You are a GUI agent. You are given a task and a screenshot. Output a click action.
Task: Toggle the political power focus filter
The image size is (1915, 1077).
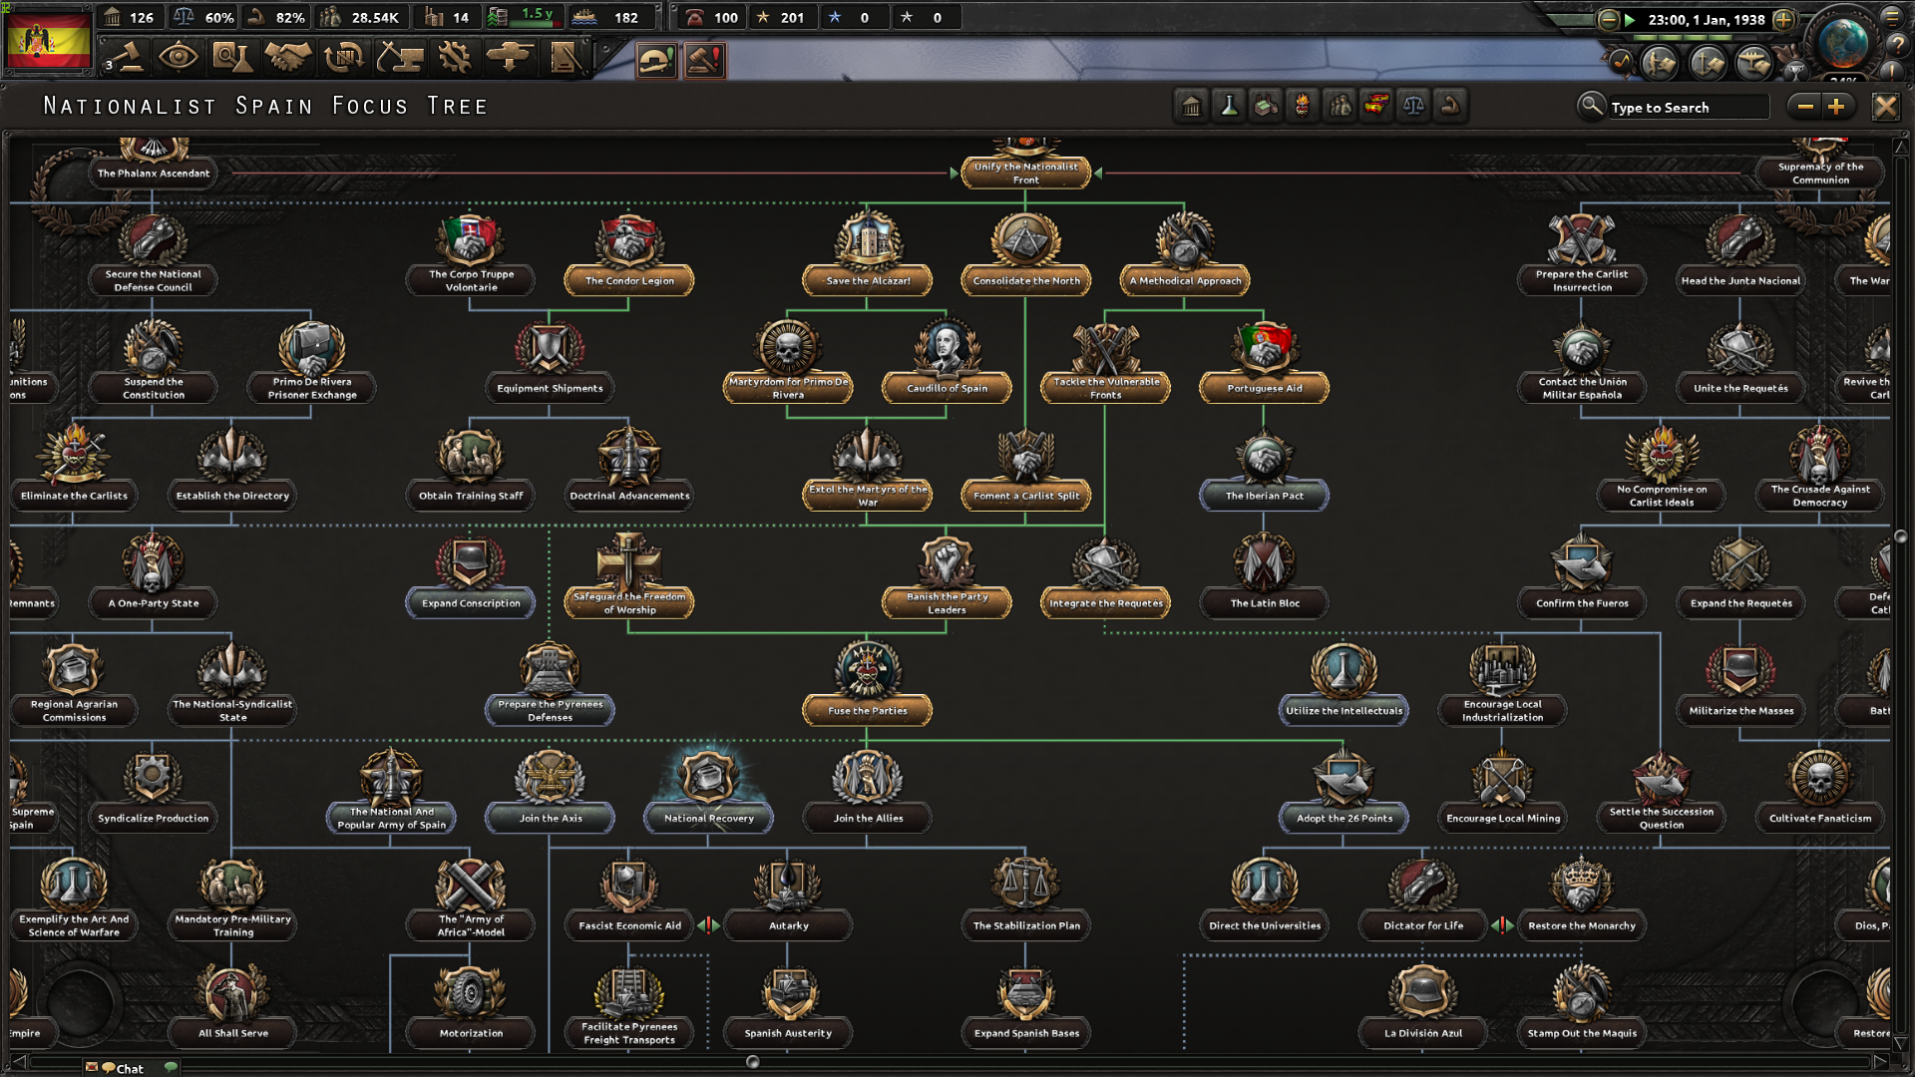coord(1191,106)
